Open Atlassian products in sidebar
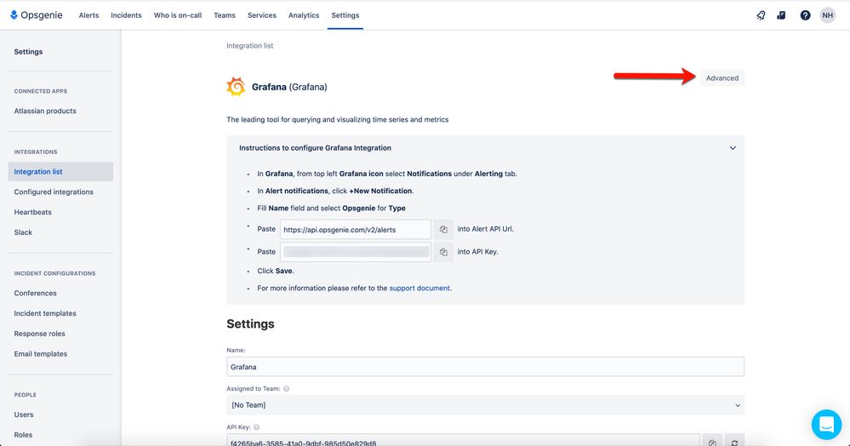The image size is (850, 446). pos(45,111)
